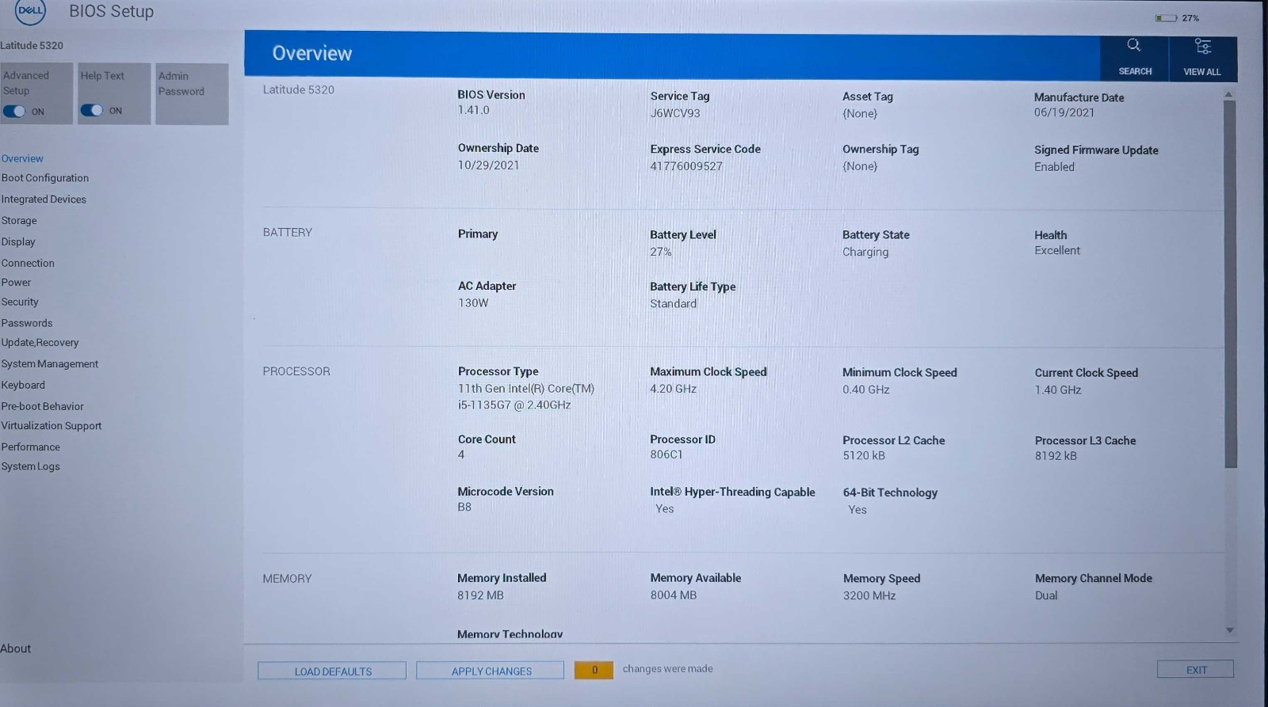This screenshot has width=1268, height=707.
Task: Select Power in the sidebar
Action: click(16, 283)
